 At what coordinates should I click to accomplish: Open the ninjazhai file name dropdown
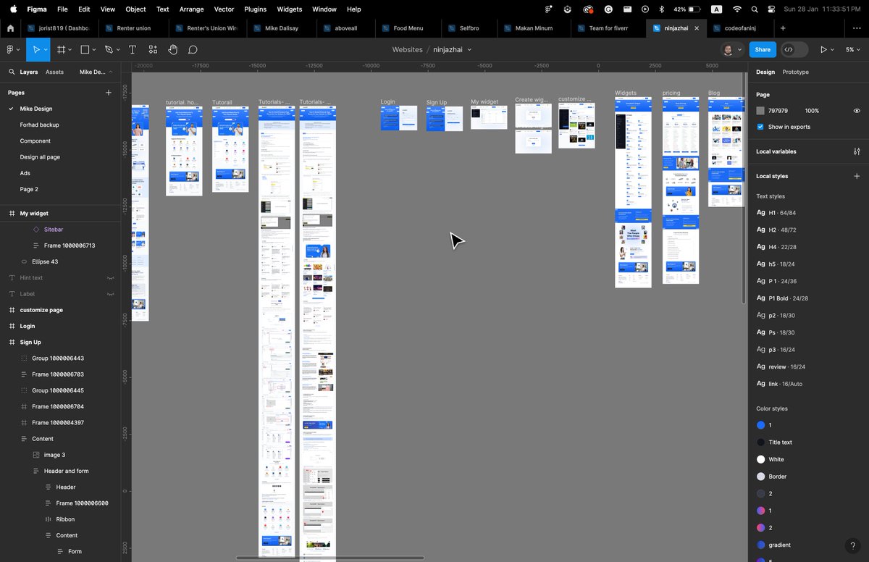coord(469,49)
